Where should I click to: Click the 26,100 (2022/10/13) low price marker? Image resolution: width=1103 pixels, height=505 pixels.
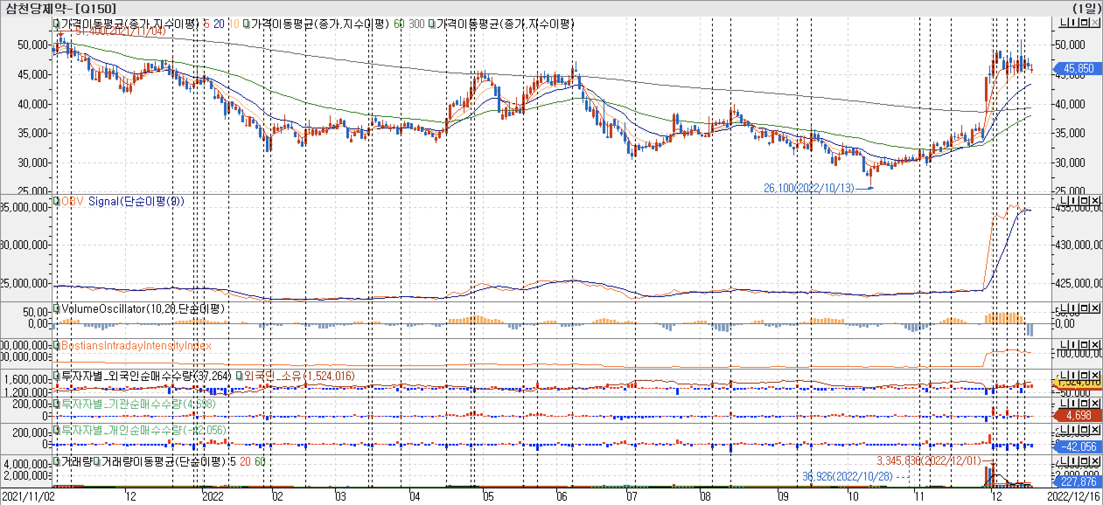coord(808,188)
